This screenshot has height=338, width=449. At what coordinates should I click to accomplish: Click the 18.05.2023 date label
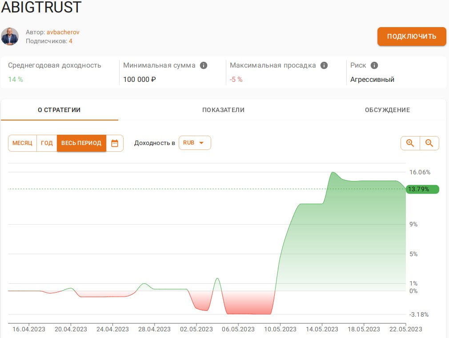coord(364,330)
